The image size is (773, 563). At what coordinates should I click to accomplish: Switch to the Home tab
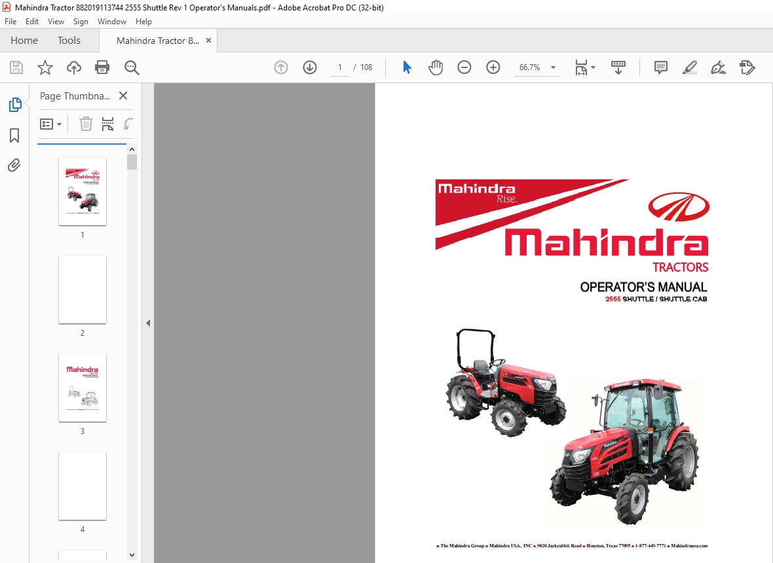point(24,41)
